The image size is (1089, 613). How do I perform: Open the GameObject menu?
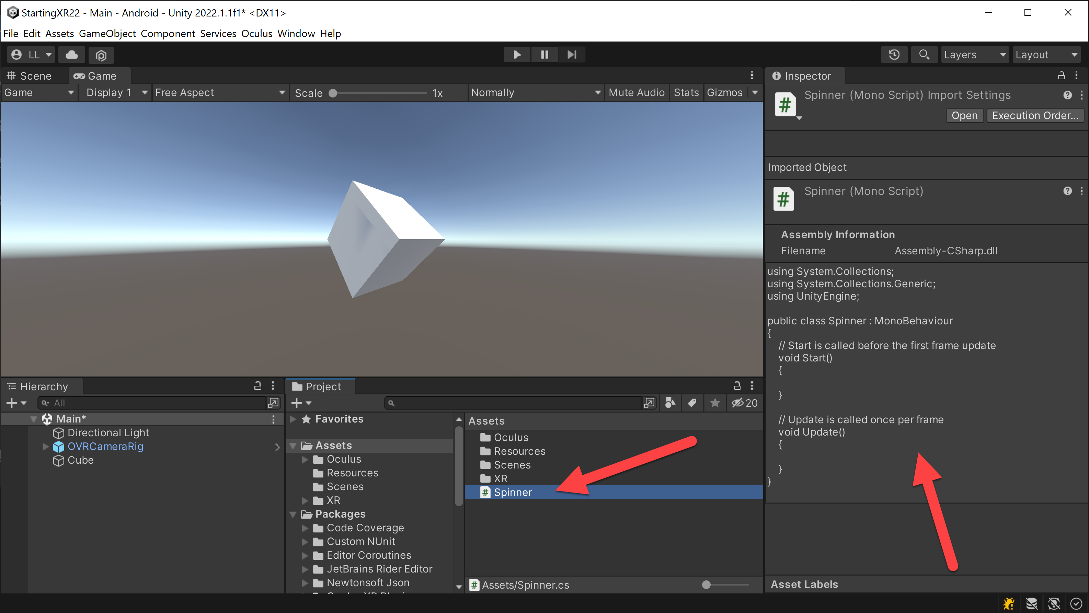point(107,33)
